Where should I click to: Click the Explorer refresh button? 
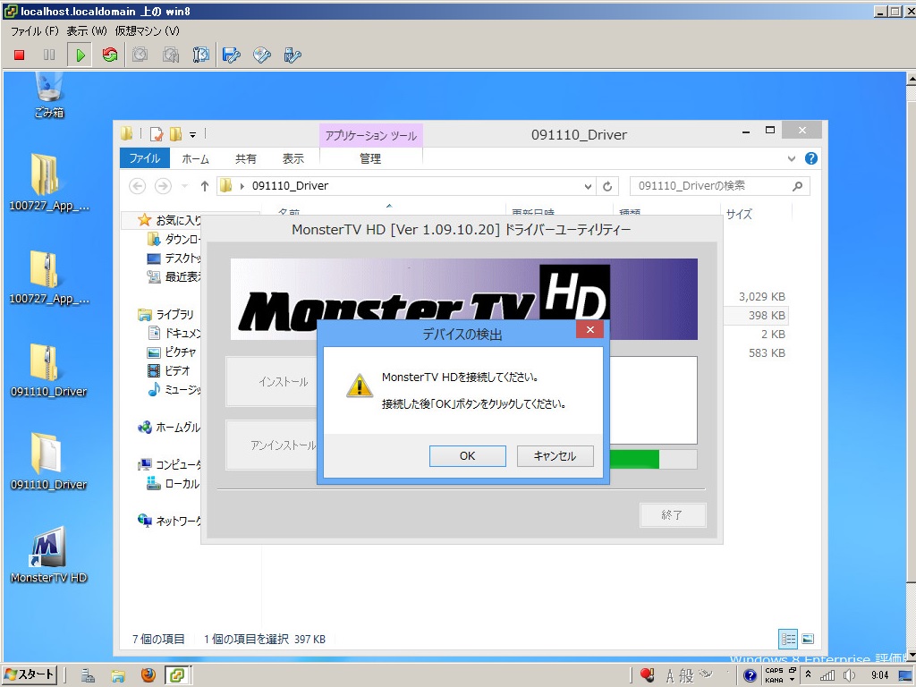[607, 186]
